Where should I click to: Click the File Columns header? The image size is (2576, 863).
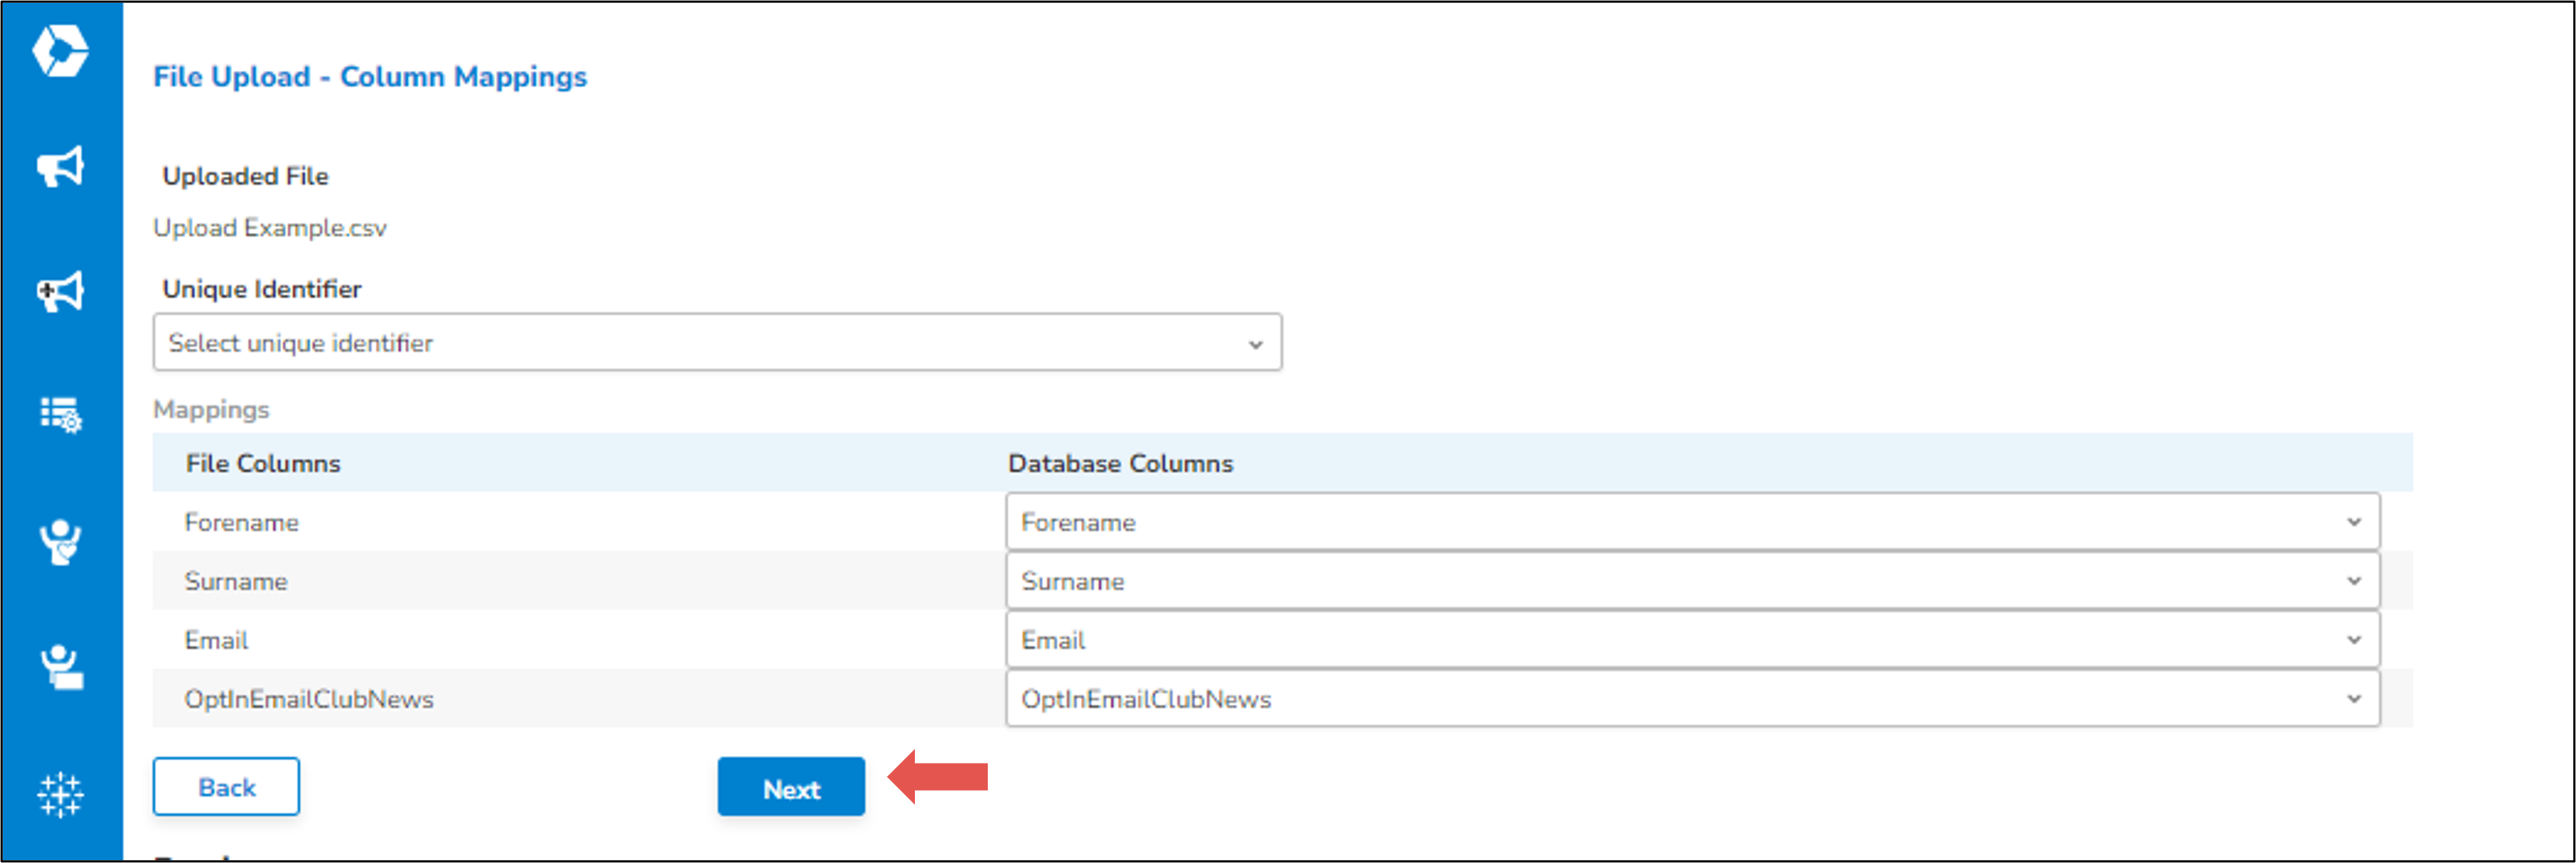pyautogui.click(x=263, y=463)
